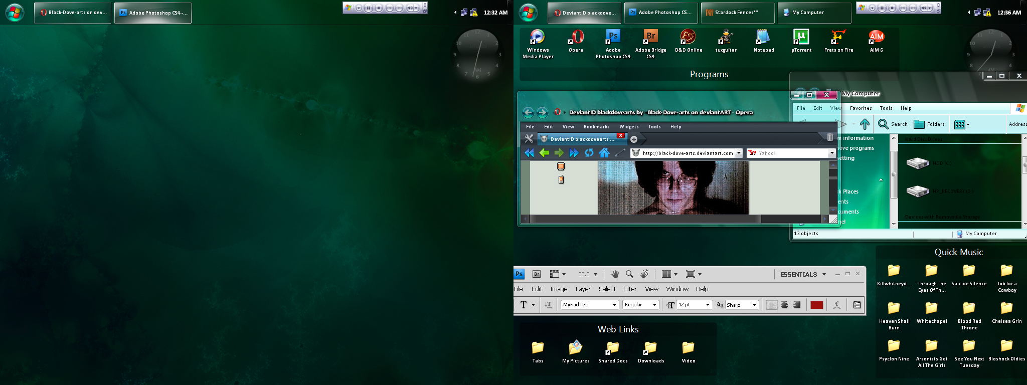
Task: Click the Start orb beside Black-Dove-arts button
Action: [14, 12]
